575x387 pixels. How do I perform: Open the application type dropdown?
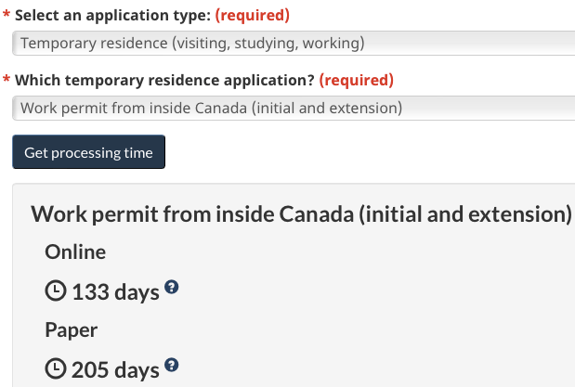[294, 44]
